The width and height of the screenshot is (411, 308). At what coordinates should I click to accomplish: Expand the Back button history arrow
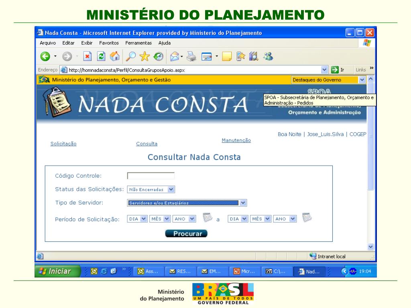tap(55, 56)
